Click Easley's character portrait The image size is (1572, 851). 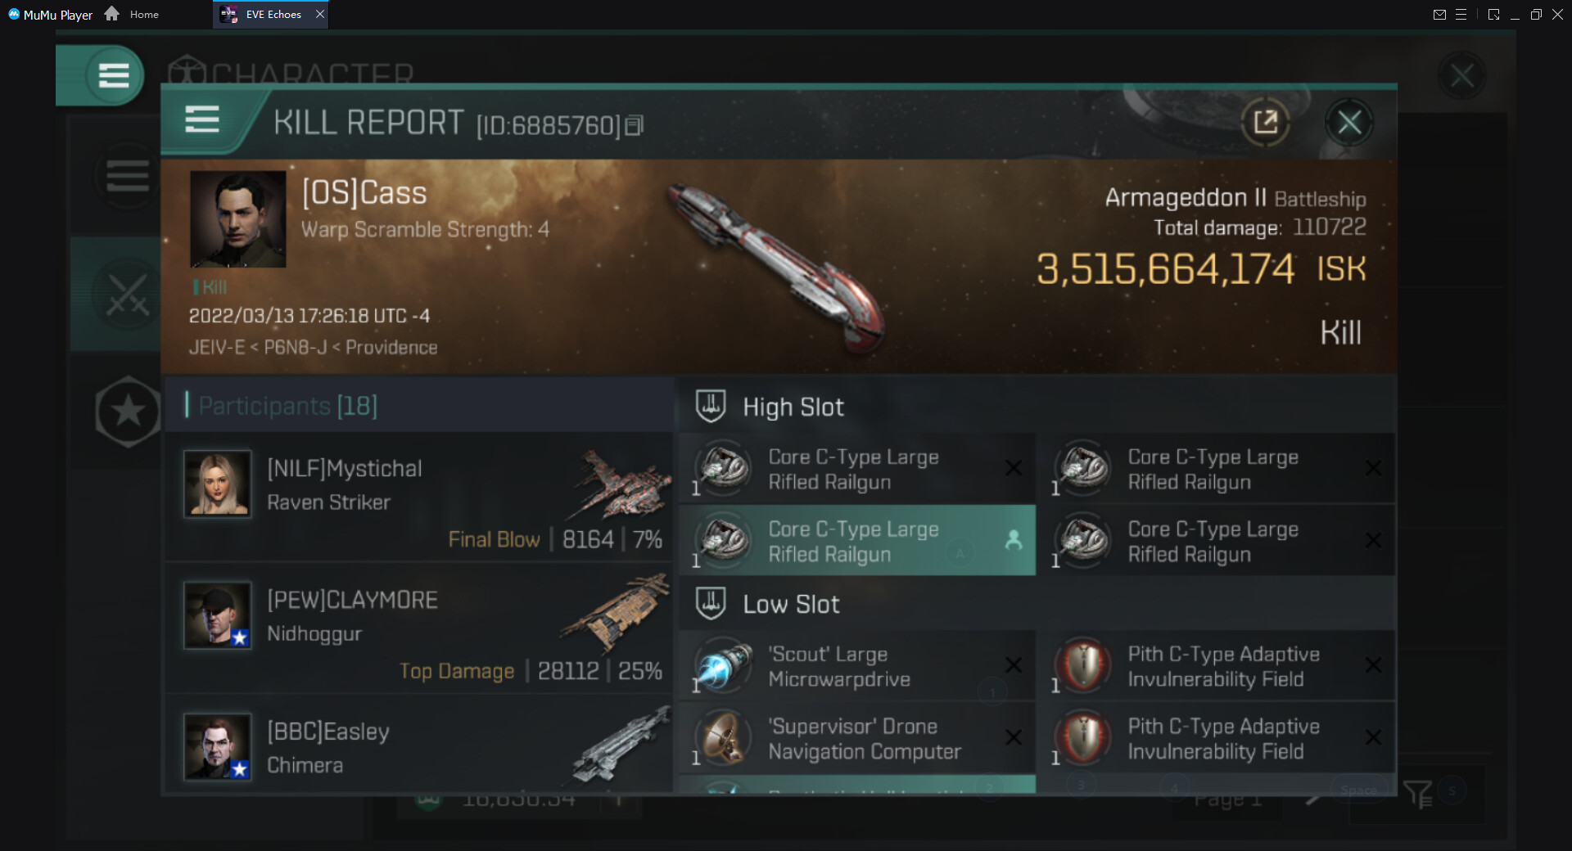pyautogui.click(x=217, y=746)
